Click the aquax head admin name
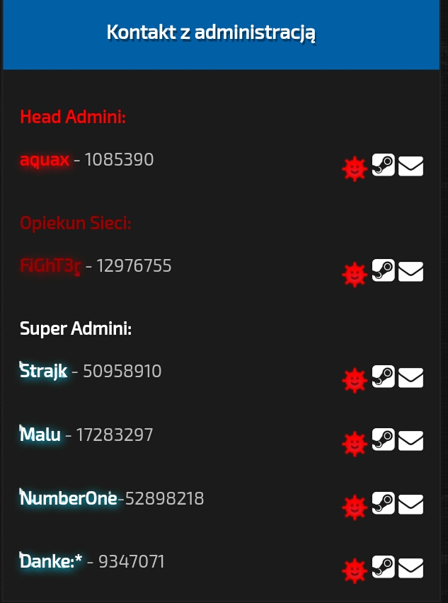 click(45, 160)
